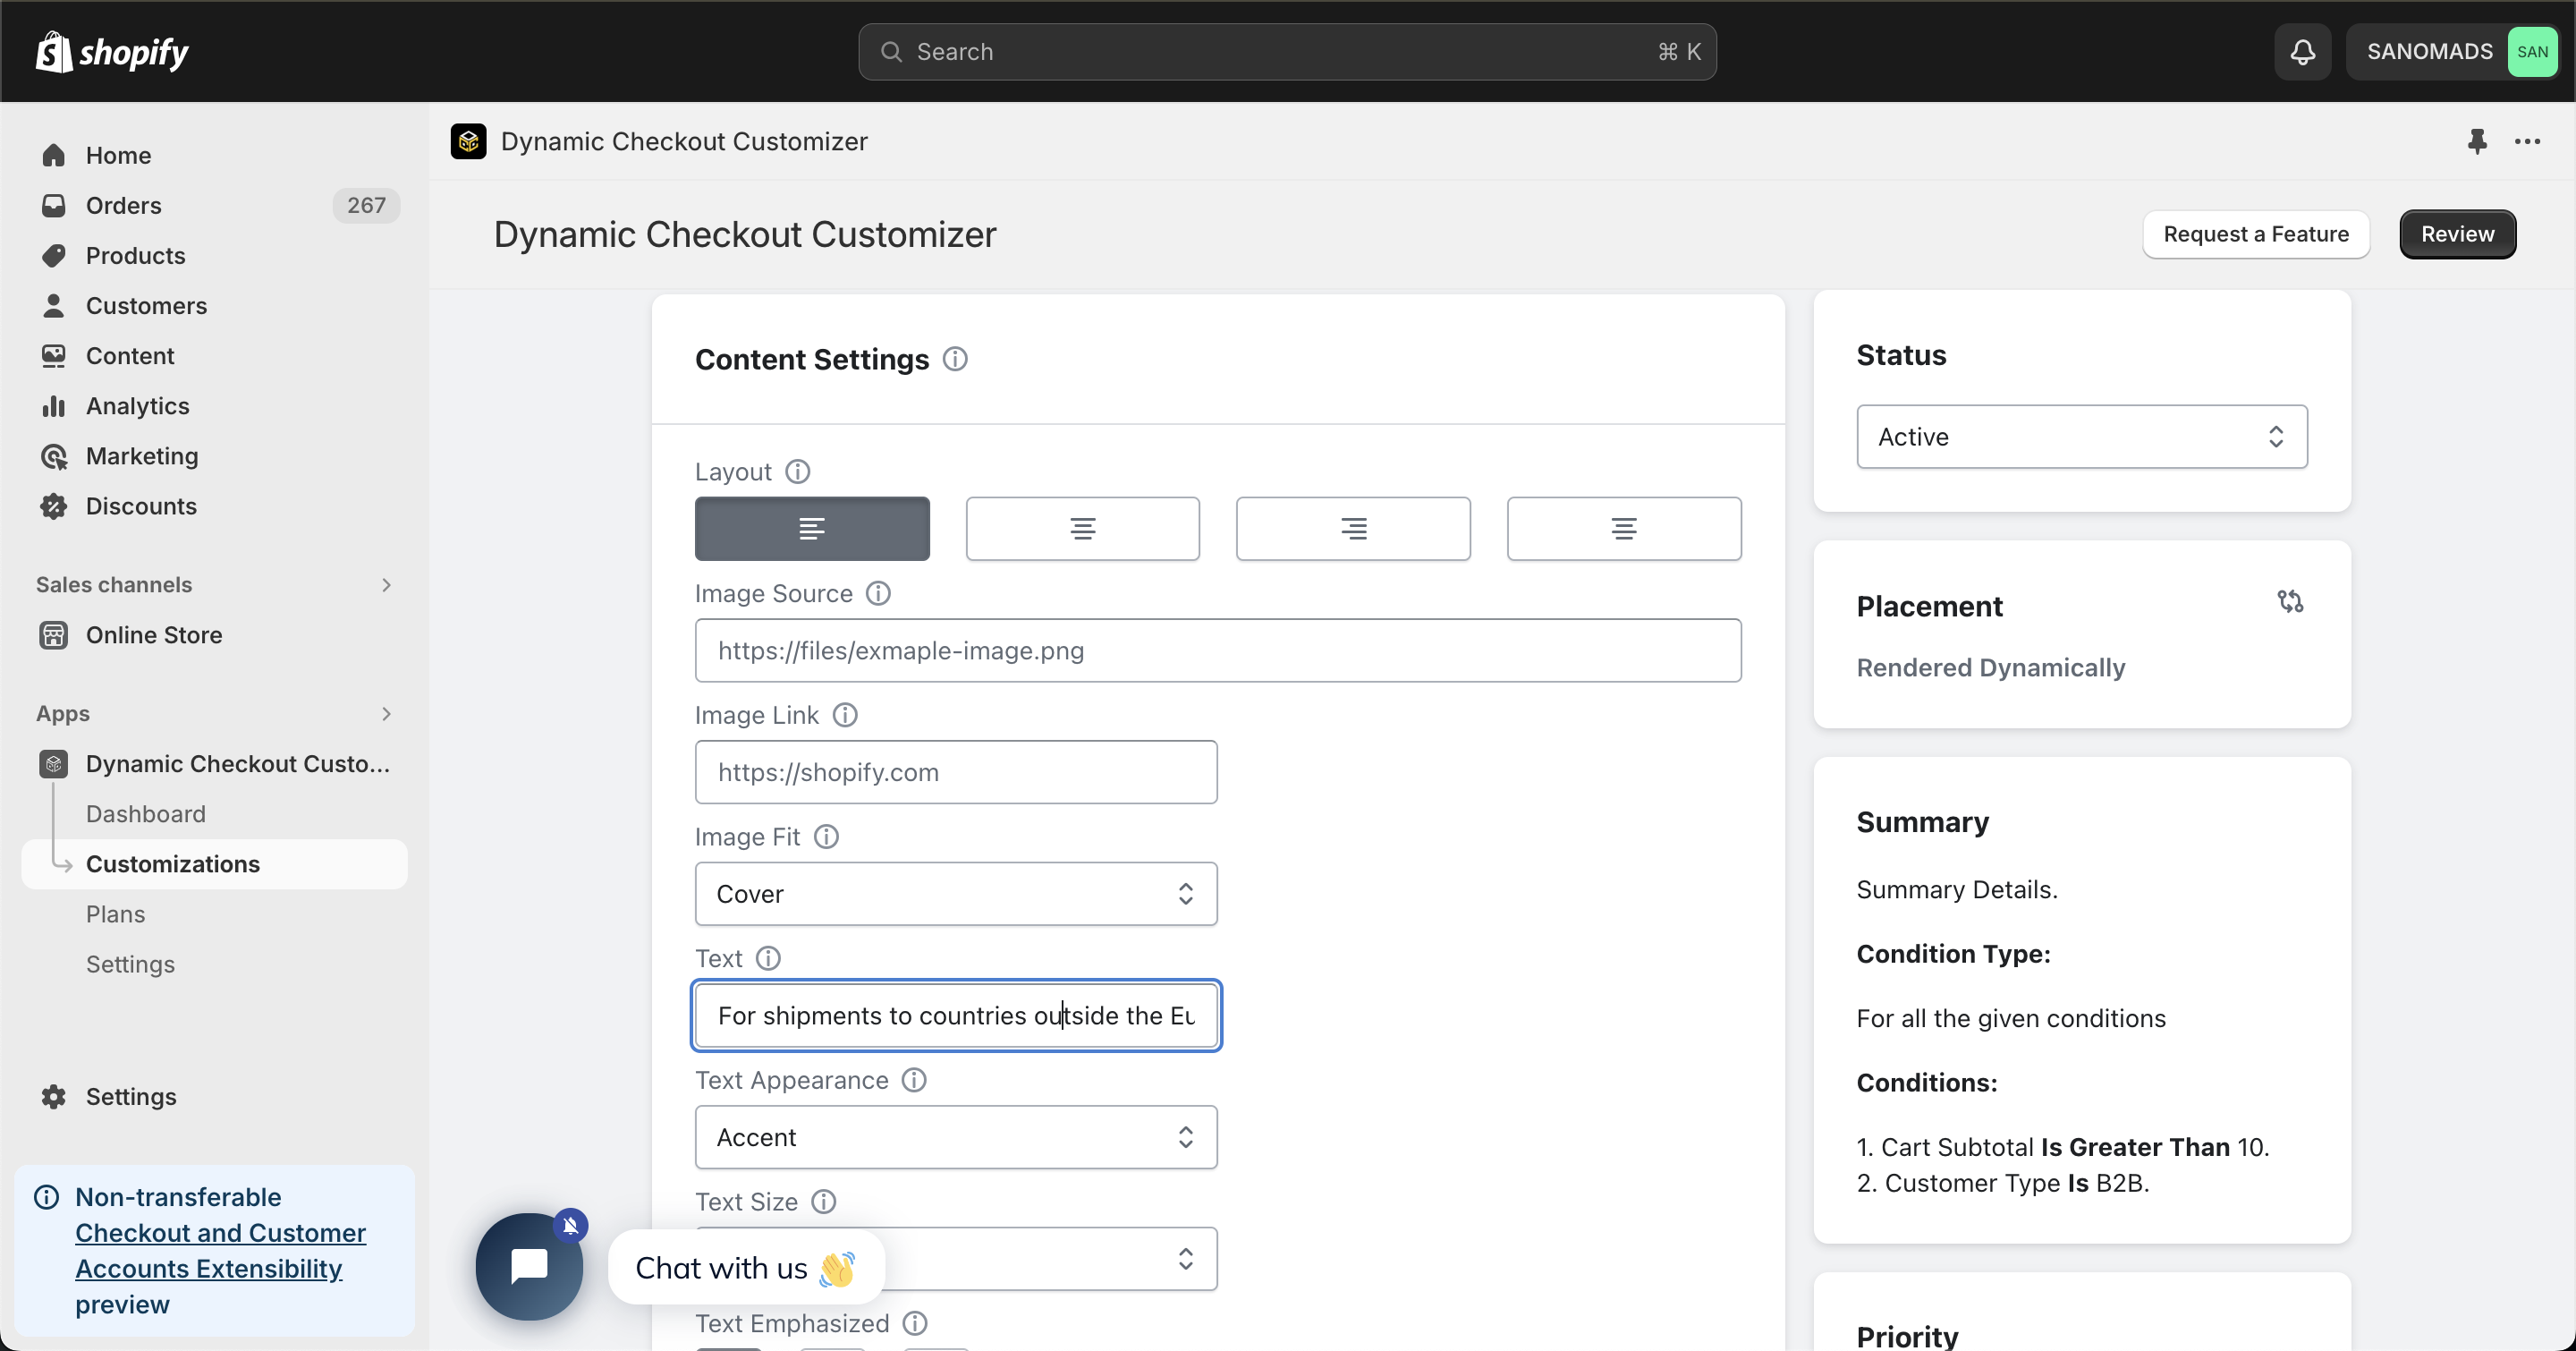Click the Review button
The height and width of the screenshot is (1351, 2576).
[2457, 234]
